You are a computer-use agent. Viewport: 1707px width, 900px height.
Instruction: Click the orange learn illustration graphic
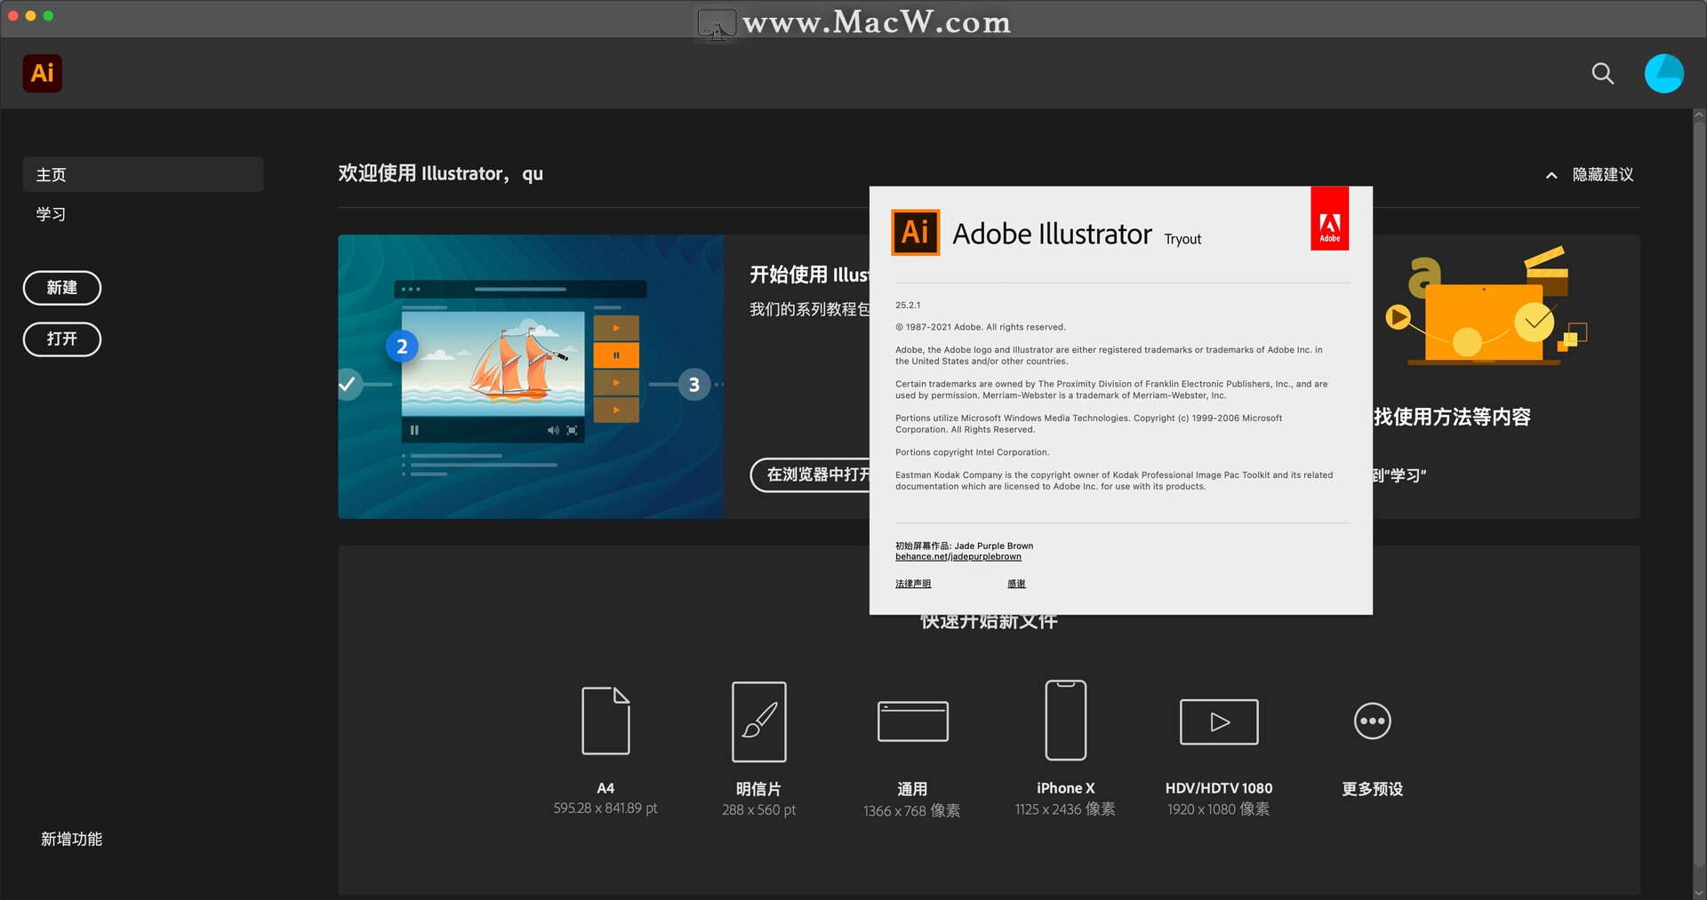pos(1487,307)
